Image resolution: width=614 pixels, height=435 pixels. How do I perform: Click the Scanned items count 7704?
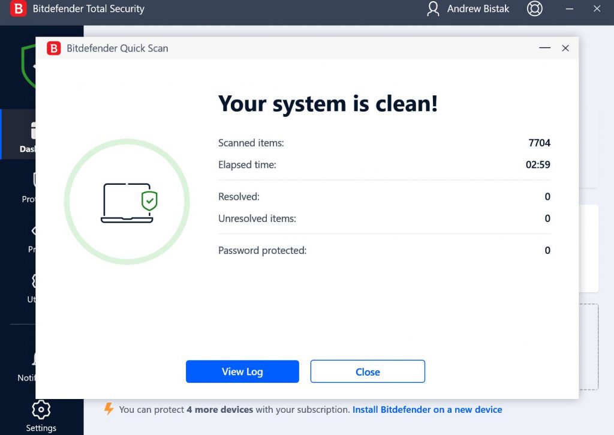[x=539, y=143]
